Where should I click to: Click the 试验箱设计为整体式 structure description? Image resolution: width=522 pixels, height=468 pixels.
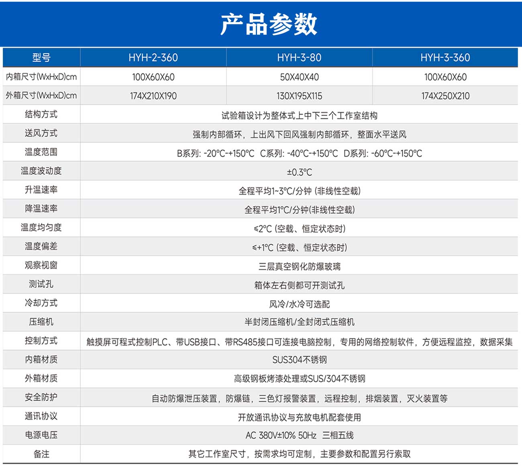click(299, 116)
